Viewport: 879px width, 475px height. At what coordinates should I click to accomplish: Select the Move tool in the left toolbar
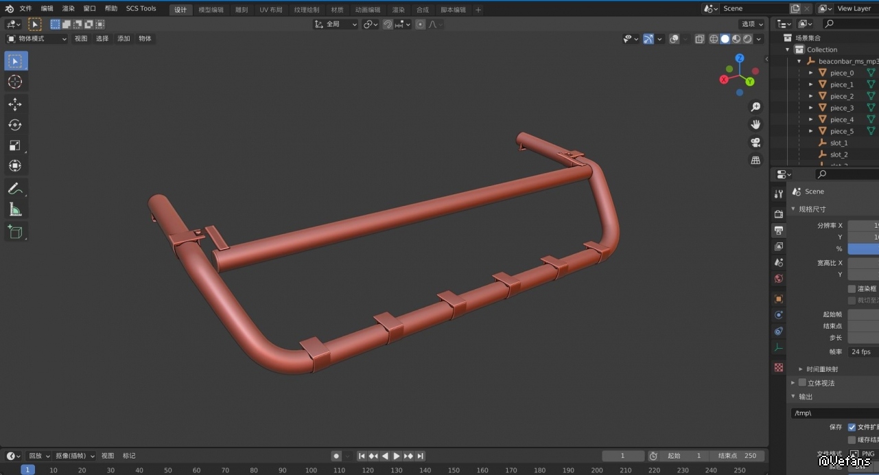[15, 104]
